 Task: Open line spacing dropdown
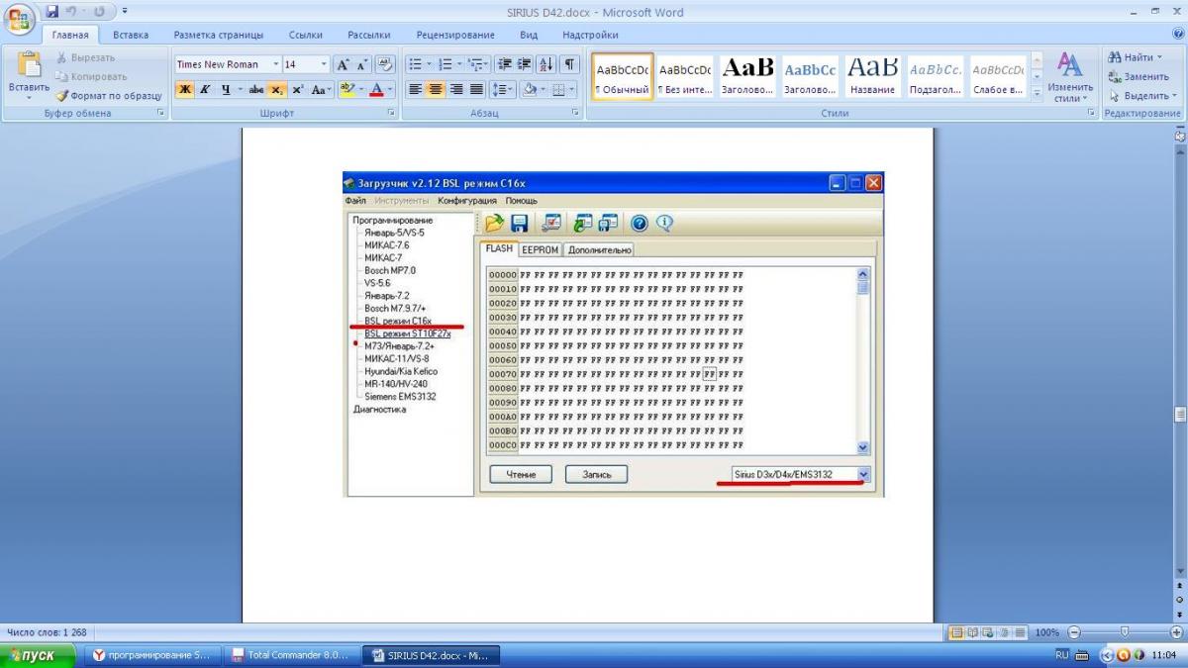(503, 90)
